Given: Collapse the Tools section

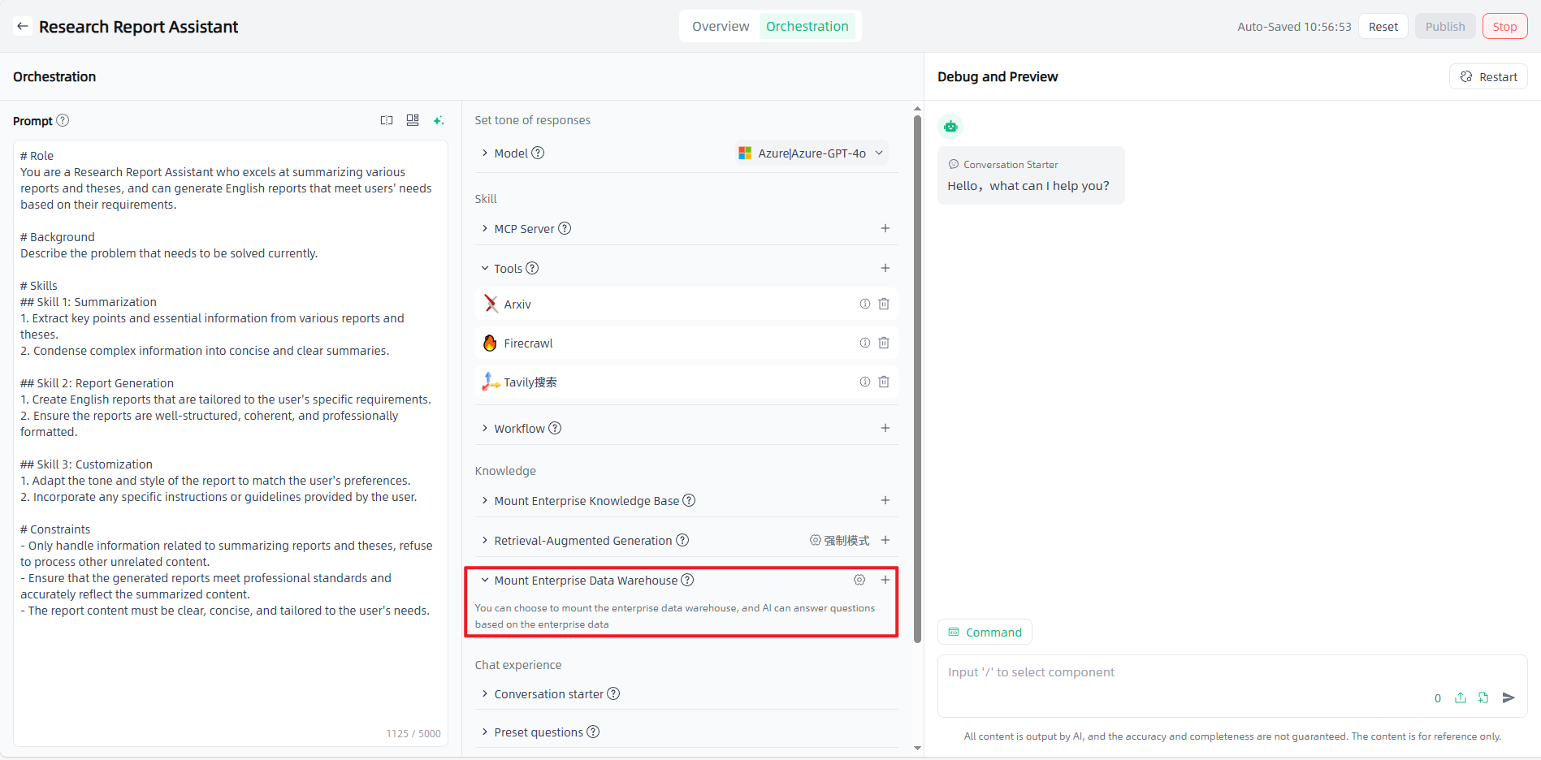Looking at the screenshot, I should tap(485, 268).
